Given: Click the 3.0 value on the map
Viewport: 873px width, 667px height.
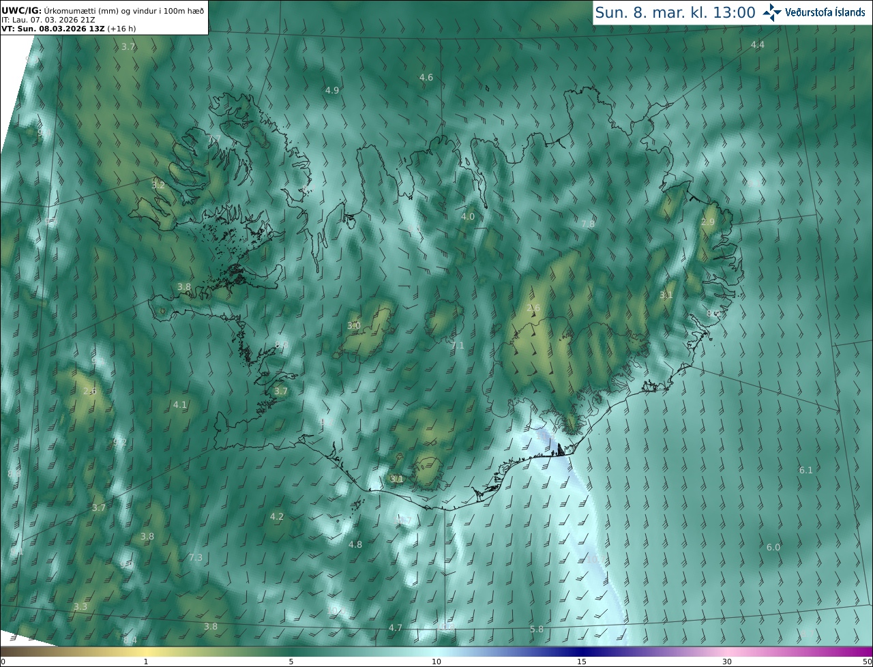Looking at the screenshot, I should (x=354, y=325).
